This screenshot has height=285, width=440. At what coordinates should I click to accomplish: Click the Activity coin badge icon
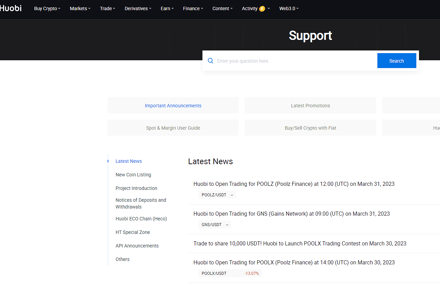click(262, 9)
